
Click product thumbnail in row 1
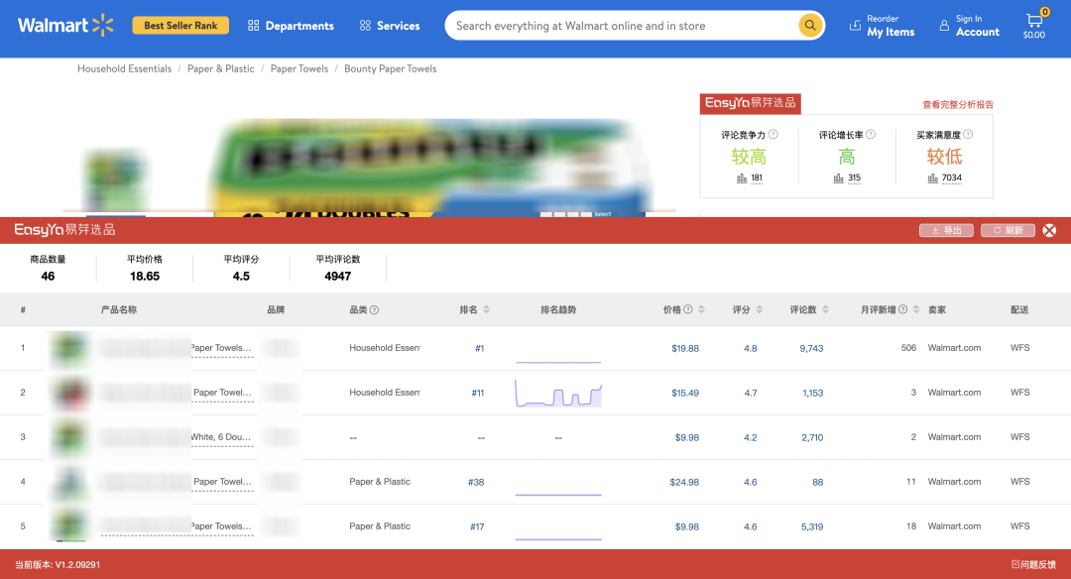pyautogui.click(x=69, y=348)
